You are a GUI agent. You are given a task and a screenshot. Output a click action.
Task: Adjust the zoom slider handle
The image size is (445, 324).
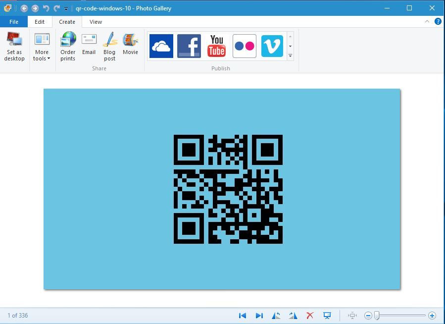click(377, 316)
